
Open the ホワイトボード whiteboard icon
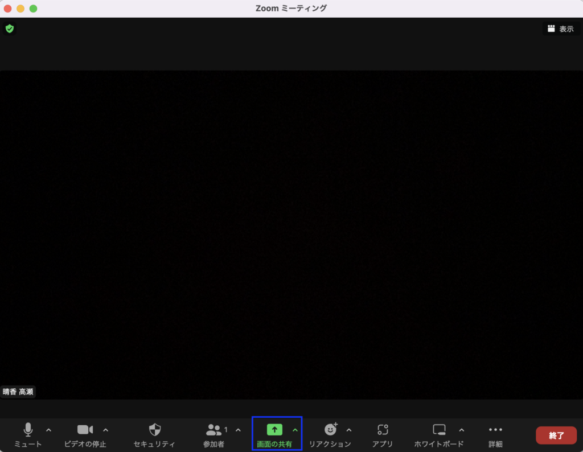[438, 430]
